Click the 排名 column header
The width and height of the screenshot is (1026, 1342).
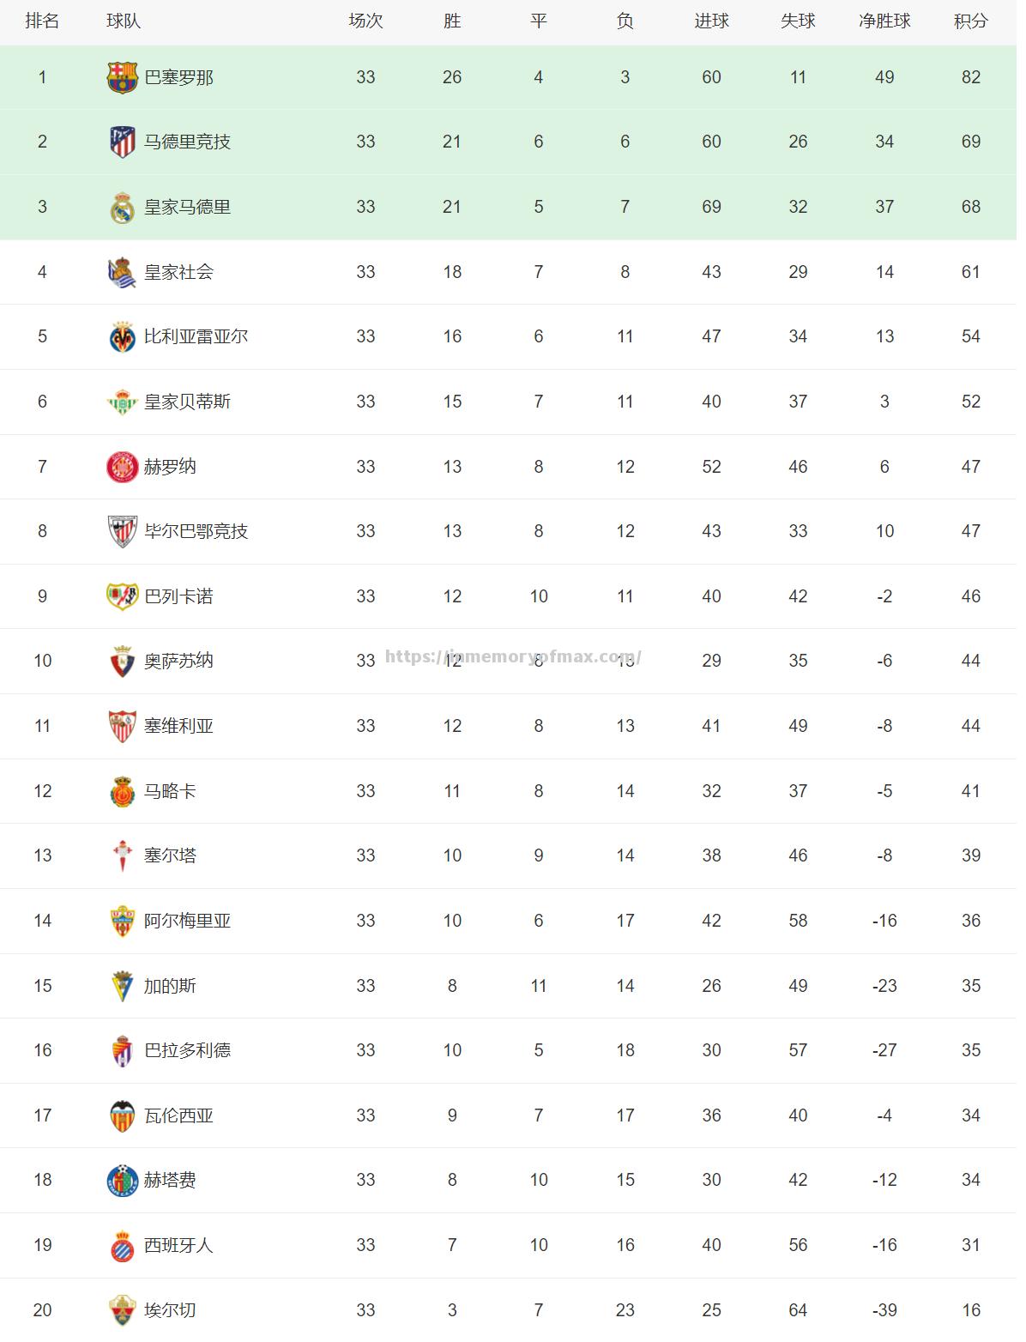(x=42, y=21)
